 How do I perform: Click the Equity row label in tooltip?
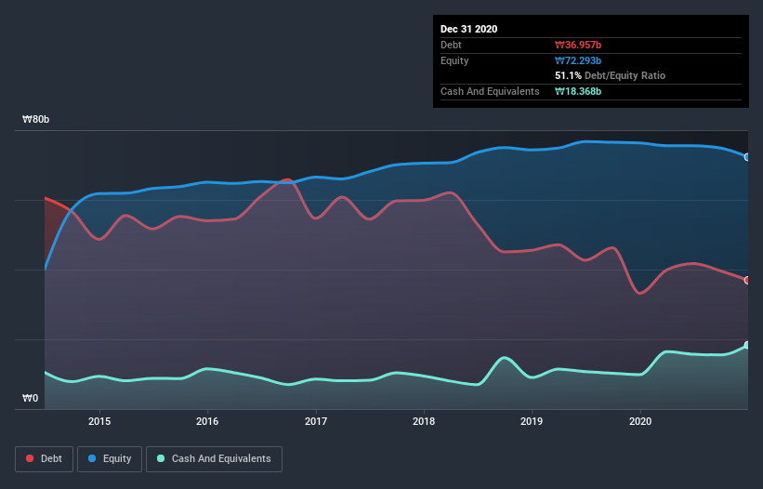(x=454, y=60)
